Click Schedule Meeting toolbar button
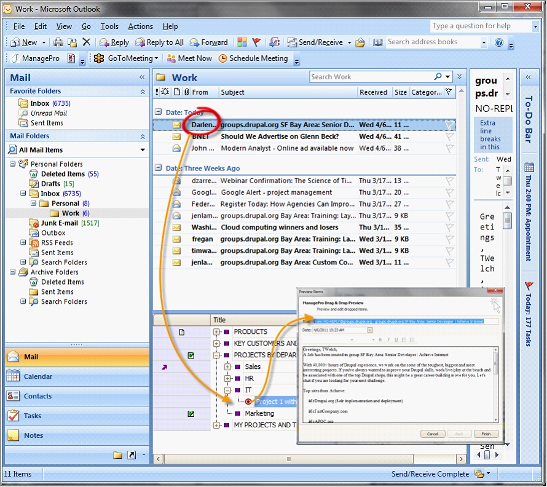 click(253, 58)
